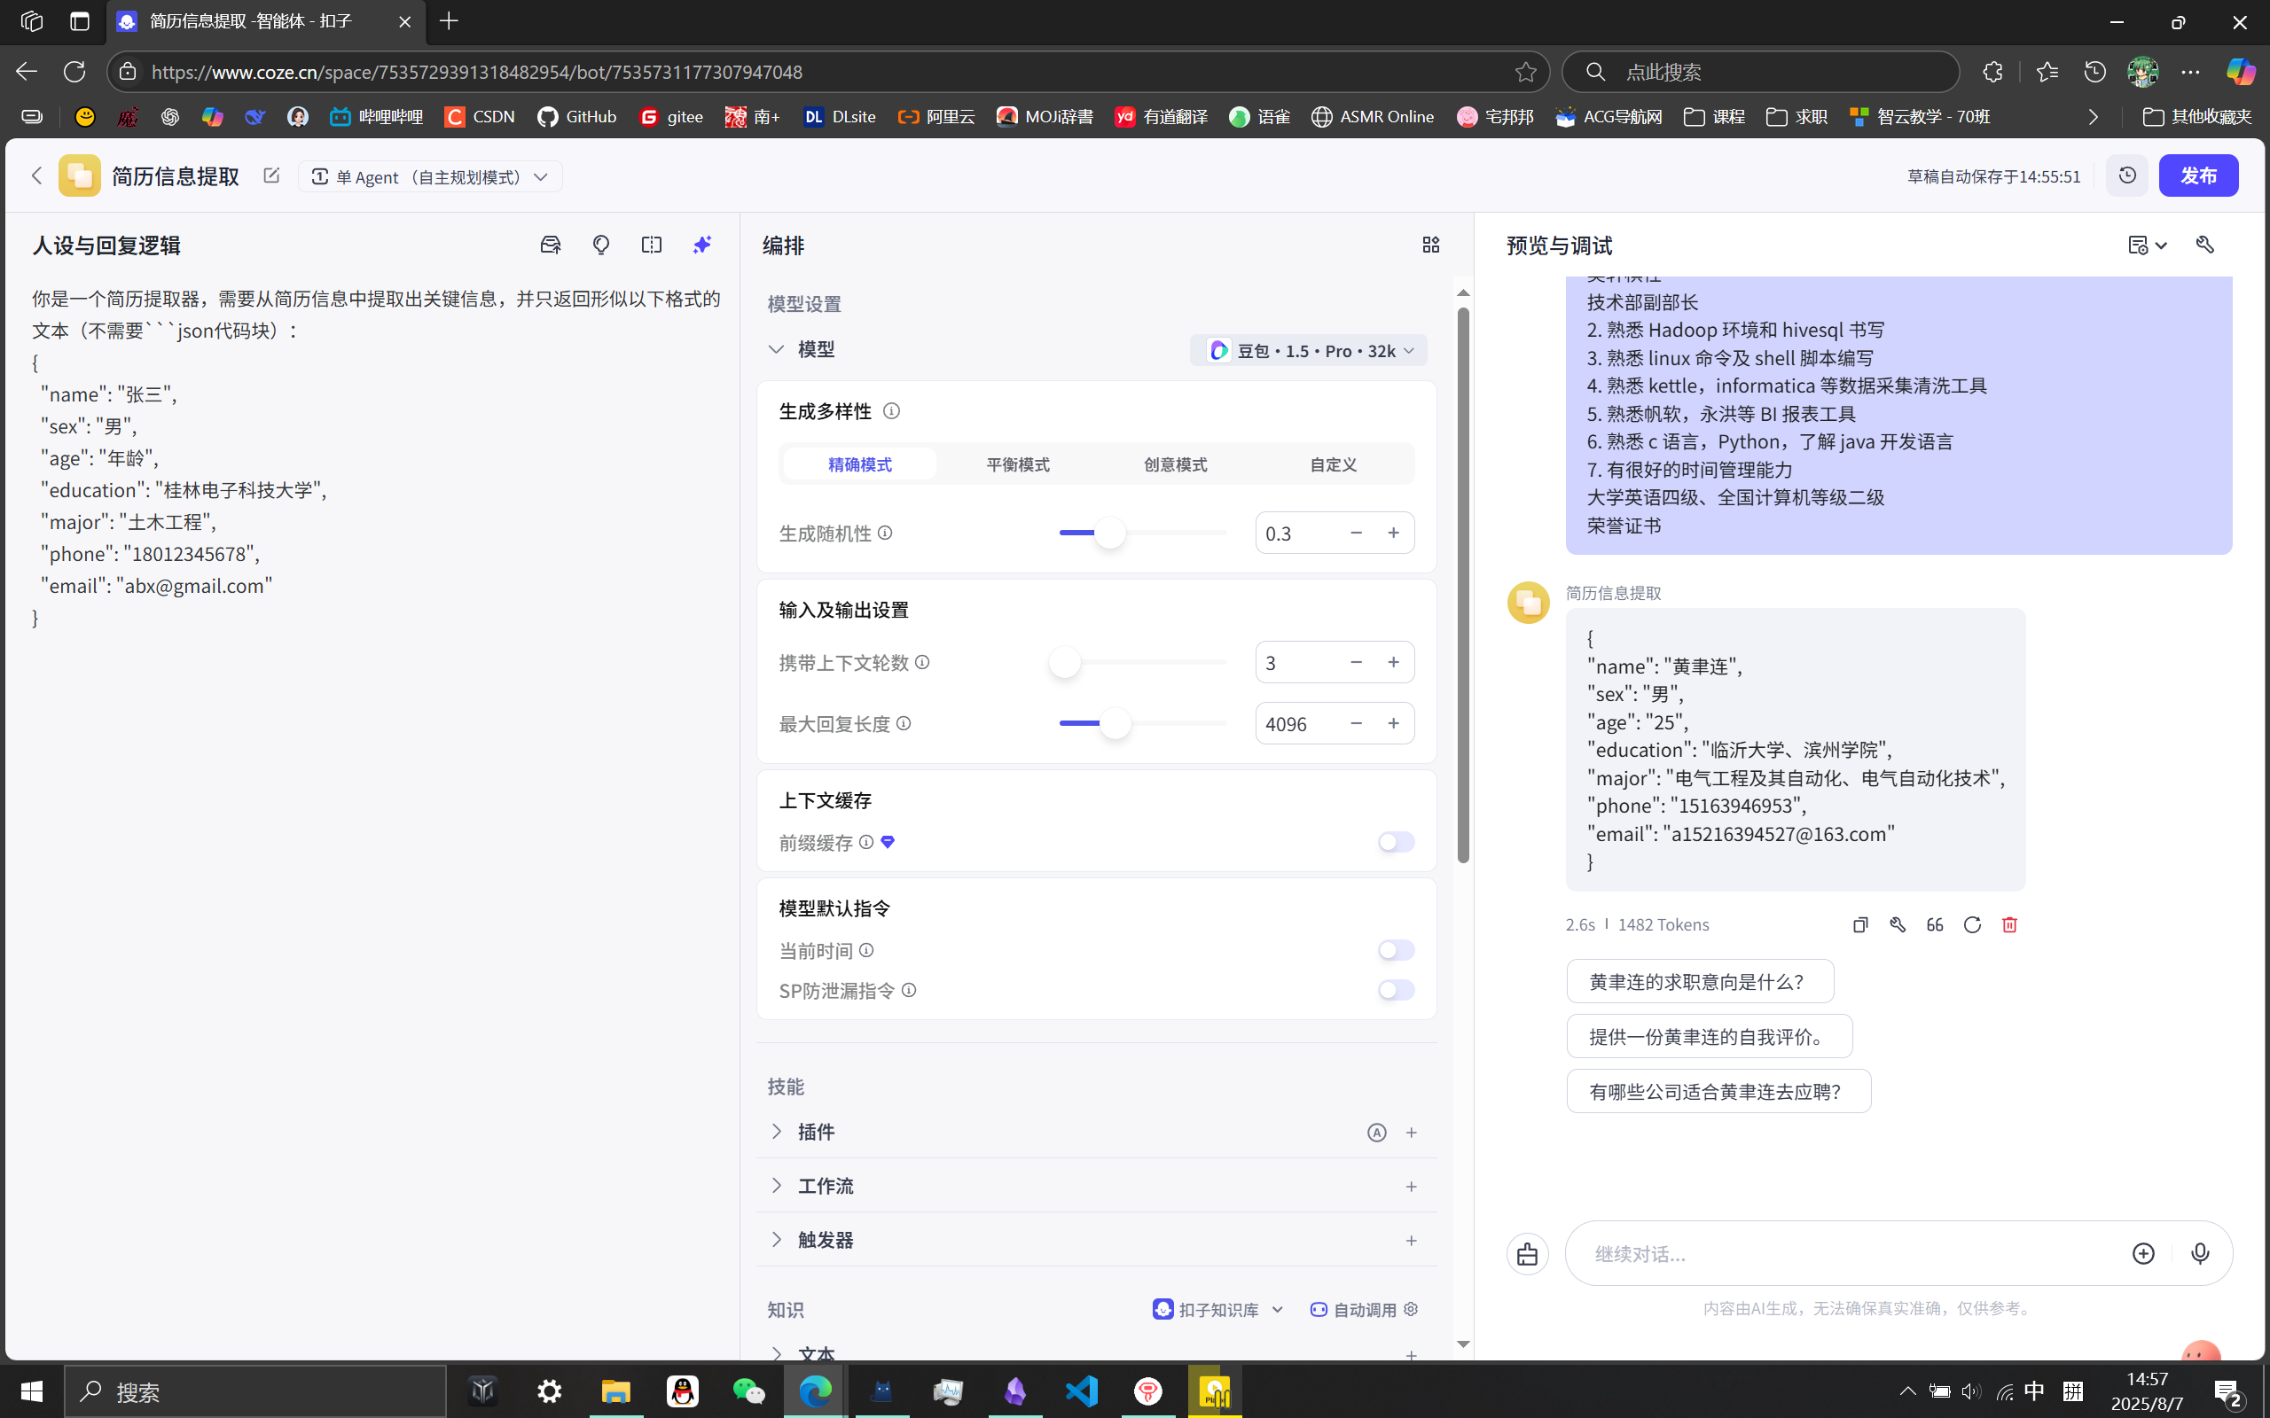The image size is (2270, 1418).
Task: Click the AI optimize sparkle icon
Action: pyautogui.click(x=702, y=245)
